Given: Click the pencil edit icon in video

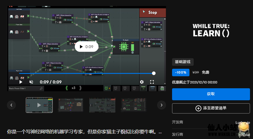Looking at the screenshot, I should click(x=41, y=88).
